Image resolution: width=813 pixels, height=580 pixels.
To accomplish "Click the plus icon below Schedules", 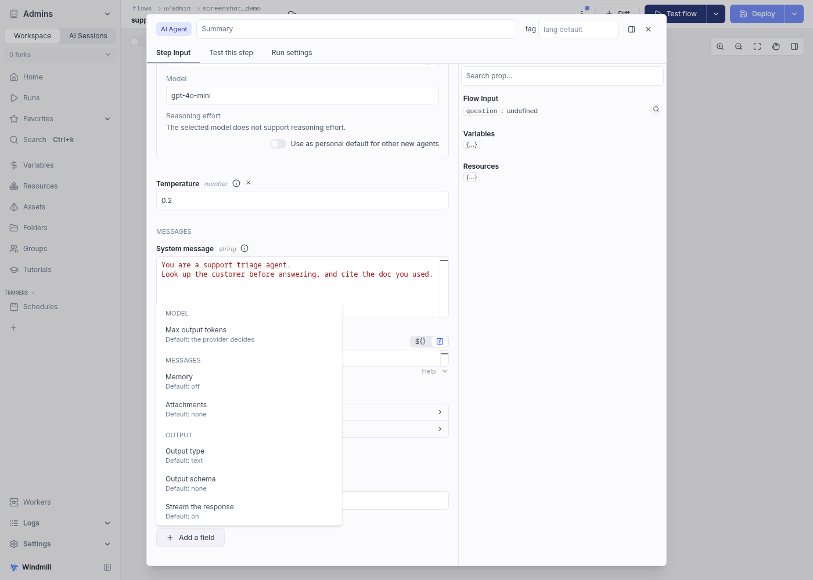I will click(x=13, y=328).
